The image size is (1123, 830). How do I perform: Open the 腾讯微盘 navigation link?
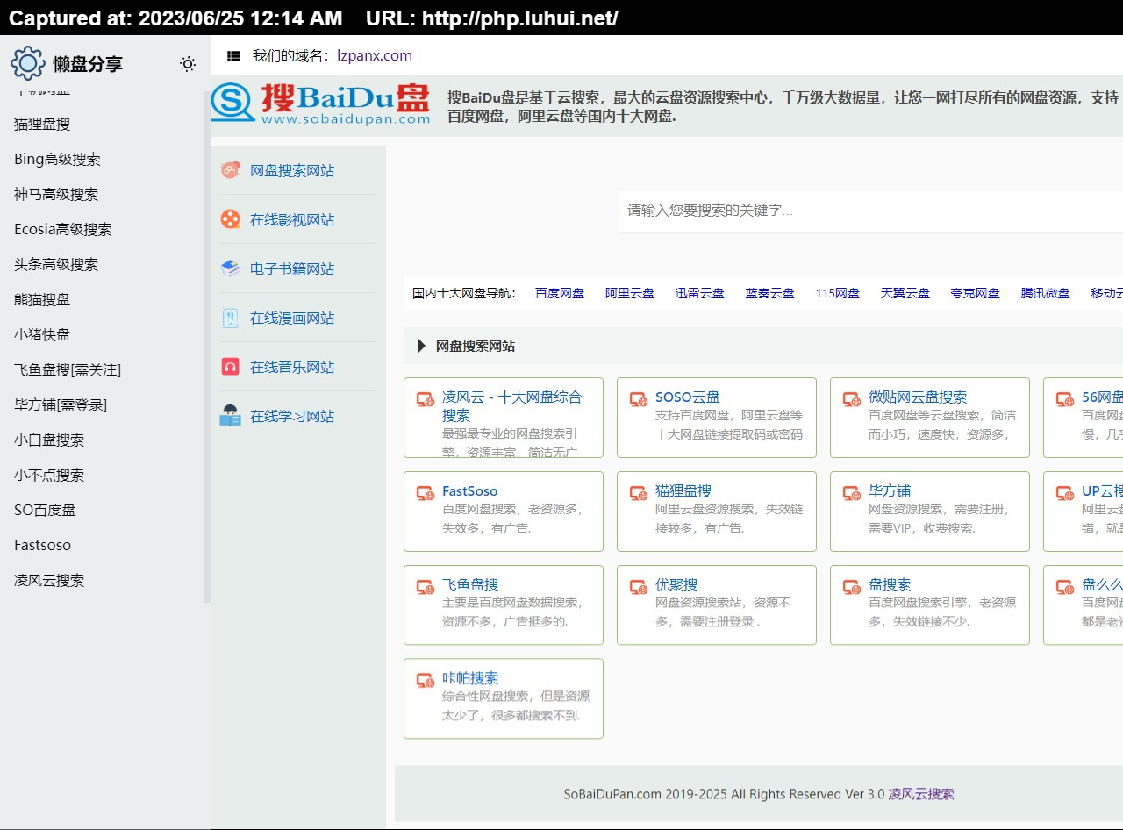[1046, 293]
